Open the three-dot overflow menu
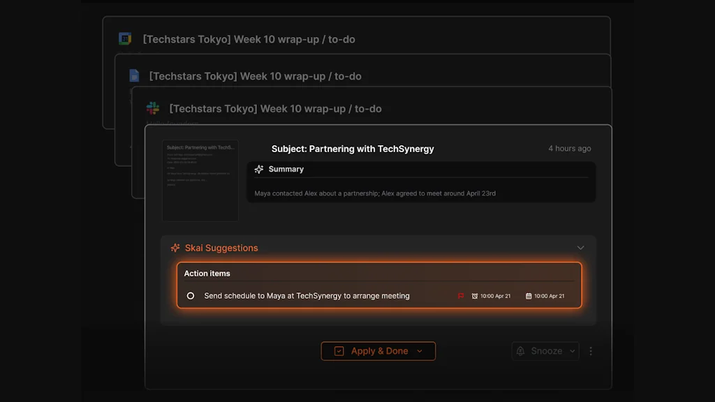Viewport: 715px width, 402px height. [591, 351]
